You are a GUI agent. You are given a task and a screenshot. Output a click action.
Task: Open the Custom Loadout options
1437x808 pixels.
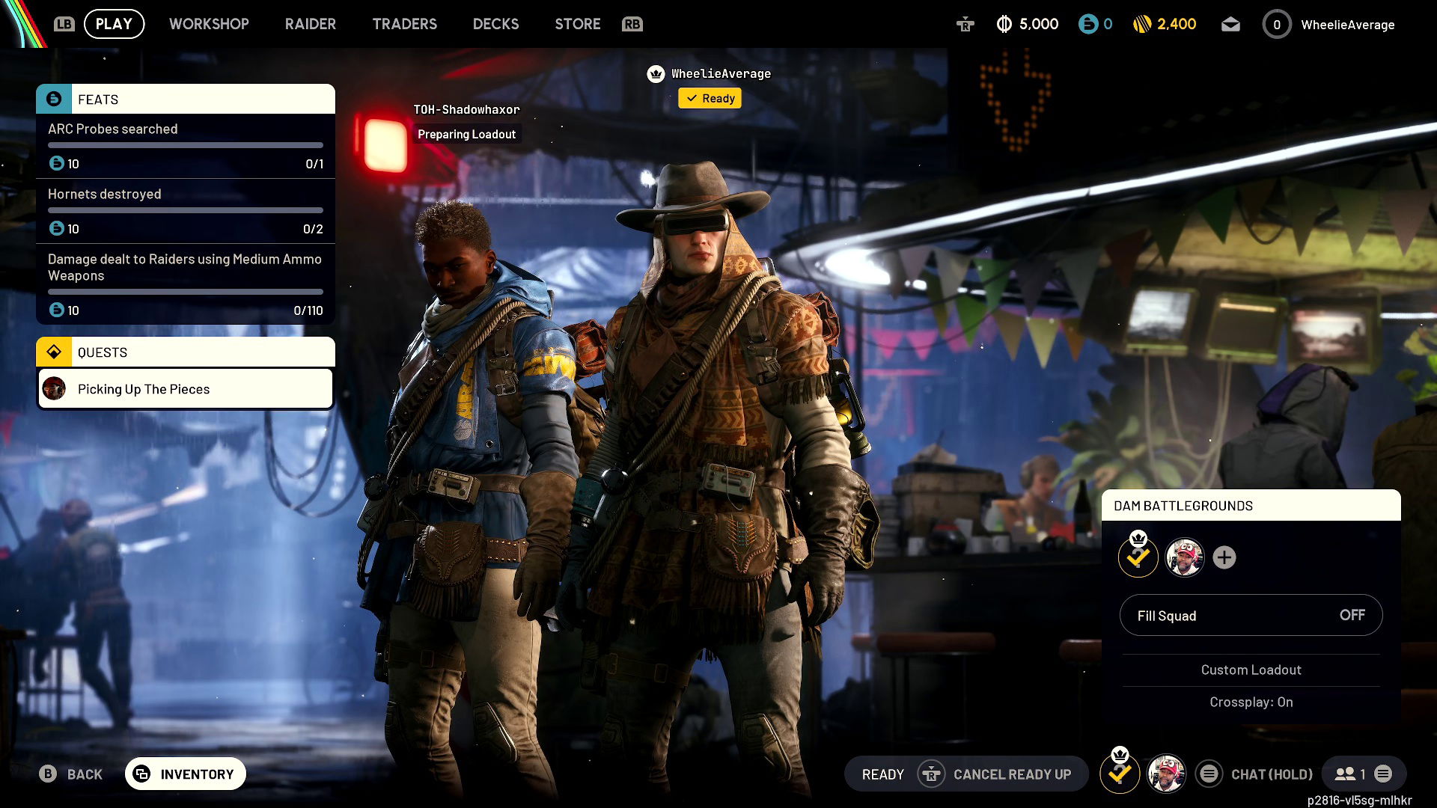[x=1251, y=670]
